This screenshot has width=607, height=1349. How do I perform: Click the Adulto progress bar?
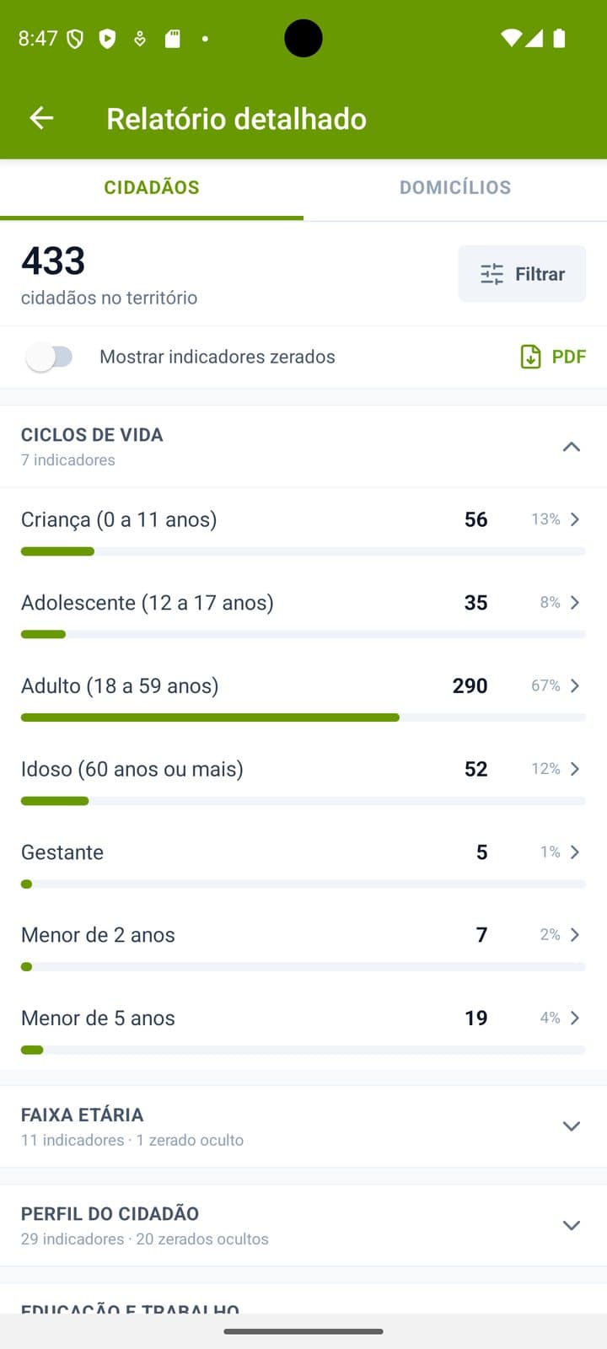(x=303, y=717)
